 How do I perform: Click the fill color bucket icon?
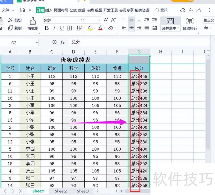(90, 28)
